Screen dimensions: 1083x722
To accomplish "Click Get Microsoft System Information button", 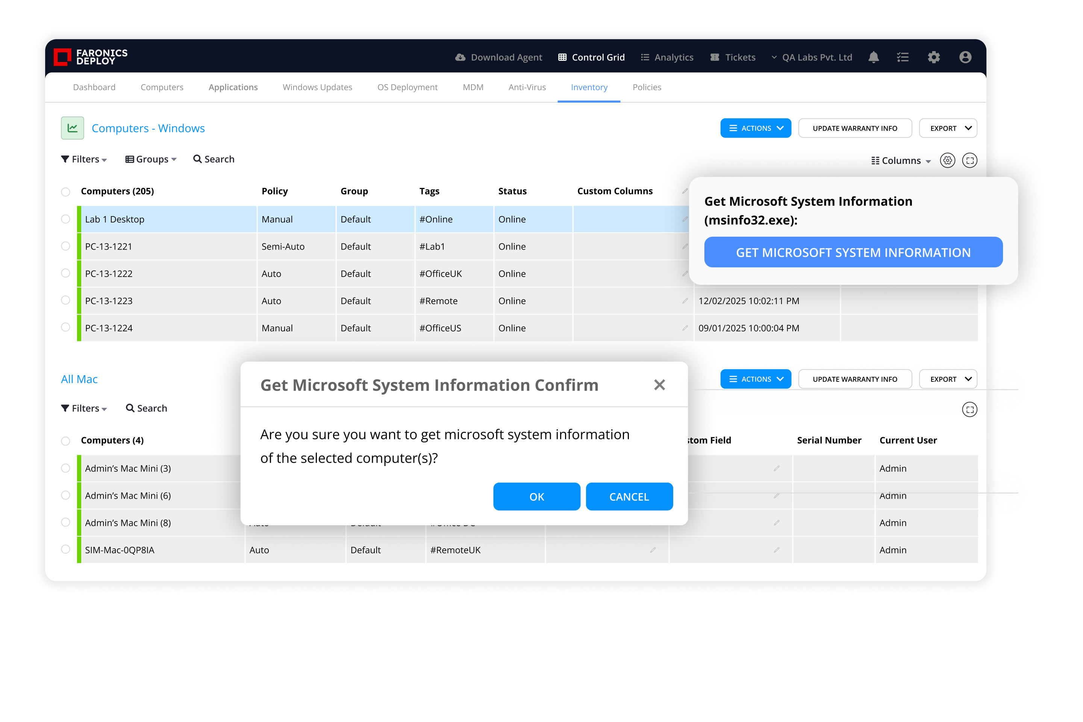I will point(853,252).
